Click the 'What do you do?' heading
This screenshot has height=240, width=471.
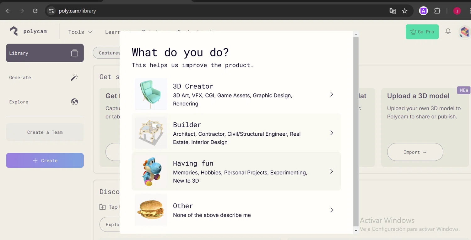point(180,52)
